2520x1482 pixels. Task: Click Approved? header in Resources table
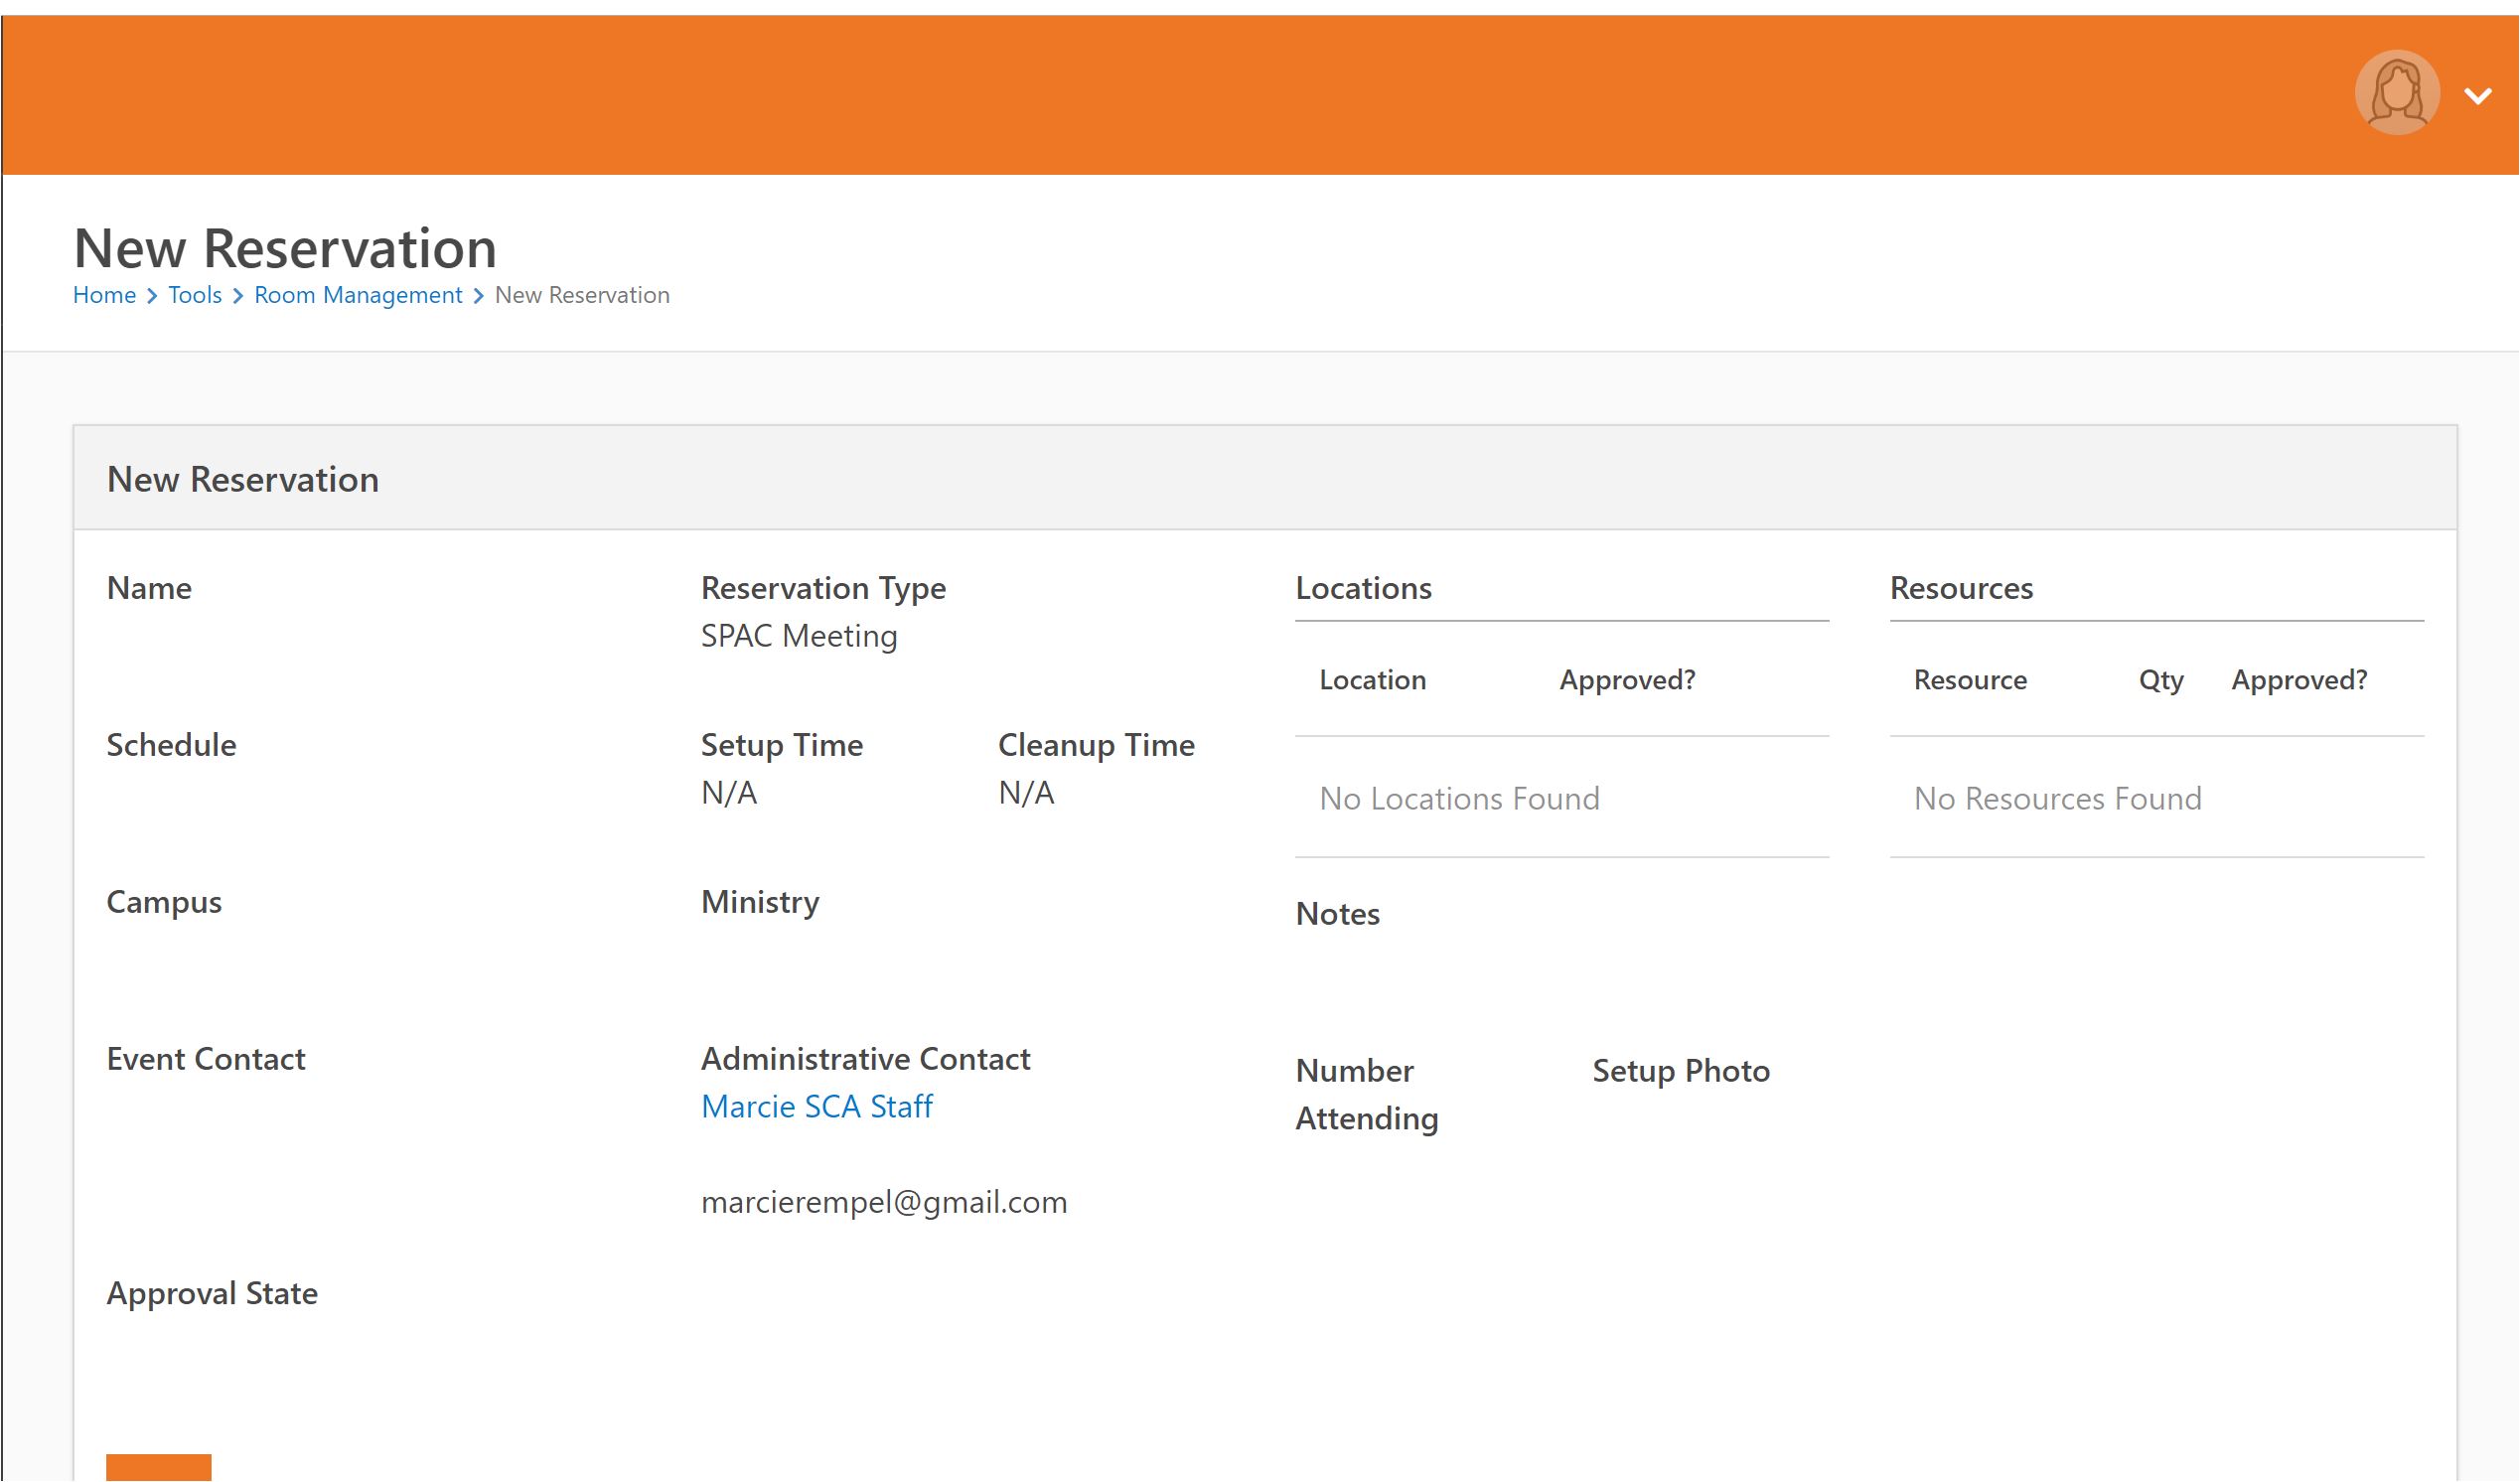click(x=2299, y=680)
